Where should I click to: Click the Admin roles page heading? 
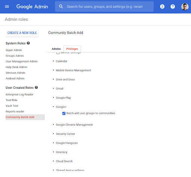(x=16, y=19)
